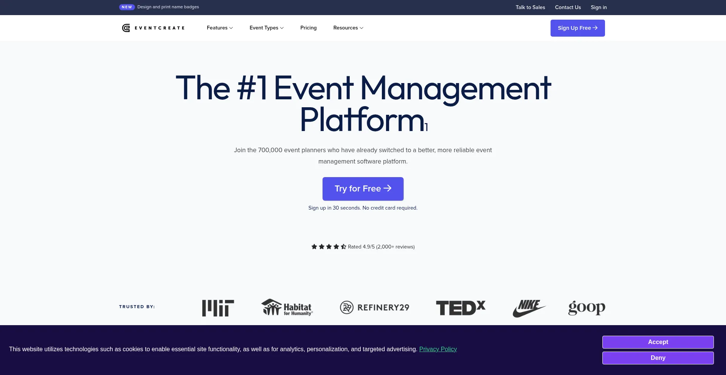Accept the cookie consent
This screenshot has height=375, width=726.
click(658, 342)
